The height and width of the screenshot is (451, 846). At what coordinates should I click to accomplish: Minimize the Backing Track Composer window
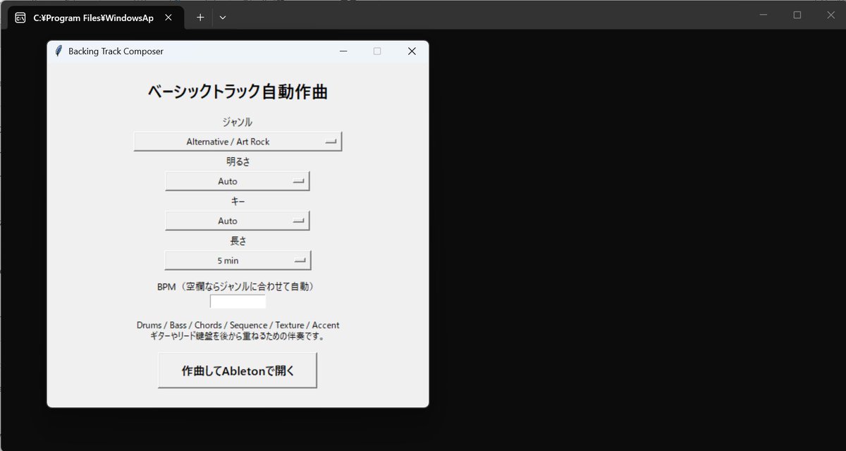pos(343,51)
